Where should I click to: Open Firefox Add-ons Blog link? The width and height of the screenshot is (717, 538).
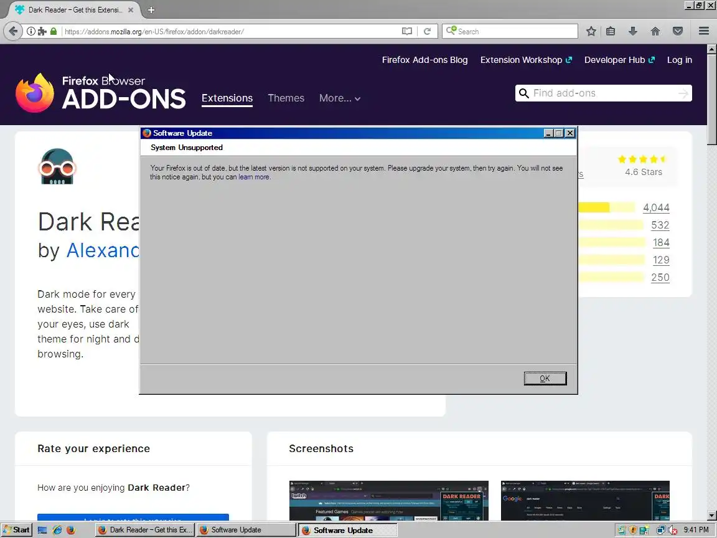(425, 60)
